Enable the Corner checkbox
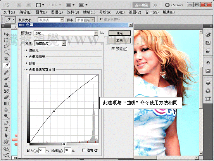Image resolution: width=214 pixels, height=161 pixels. 83,150
